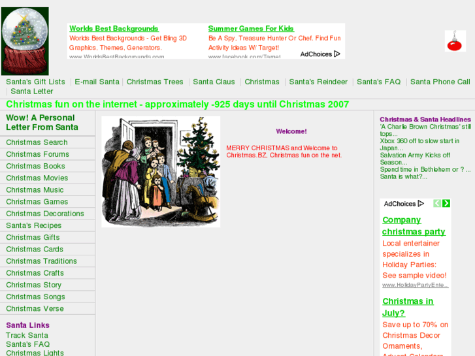The width and height of the screenshot is (475, 356).
Task: Open Christmas Songs page
Action: click(x=35, y=297)
